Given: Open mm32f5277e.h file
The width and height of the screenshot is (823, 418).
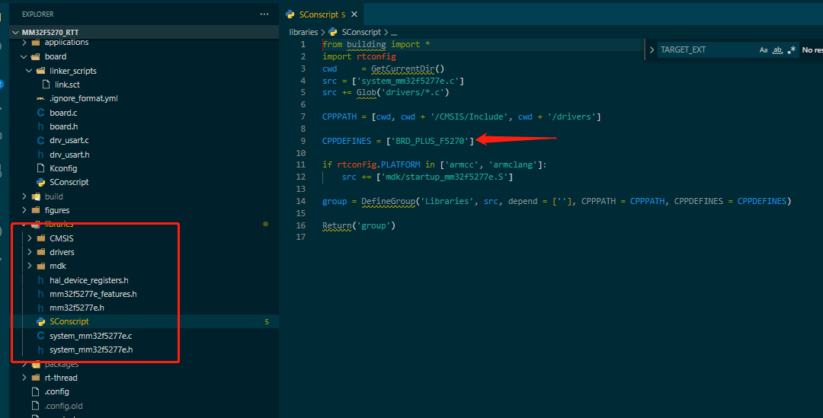Looking at the screenshot, I should click(77, 308).
